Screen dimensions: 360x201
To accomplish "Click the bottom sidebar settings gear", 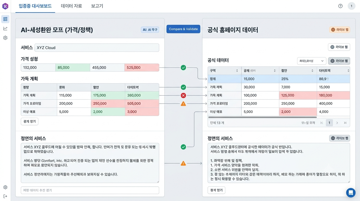I will click(x=5, y=187).
